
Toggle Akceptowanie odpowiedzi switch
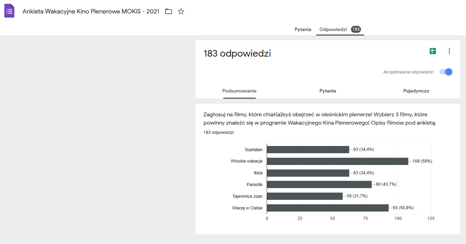pos(446,72)
